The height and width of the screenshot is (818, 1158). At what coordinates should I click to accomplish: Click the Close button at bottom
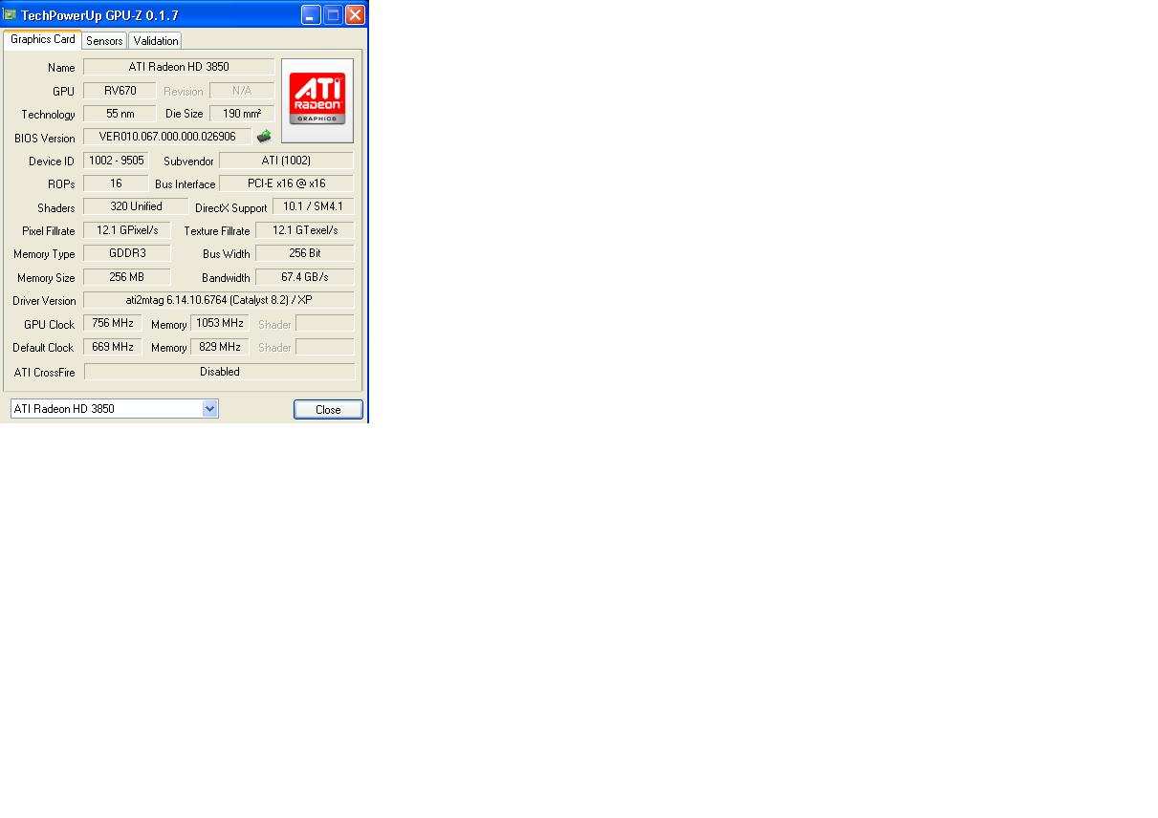coord(328,409)
